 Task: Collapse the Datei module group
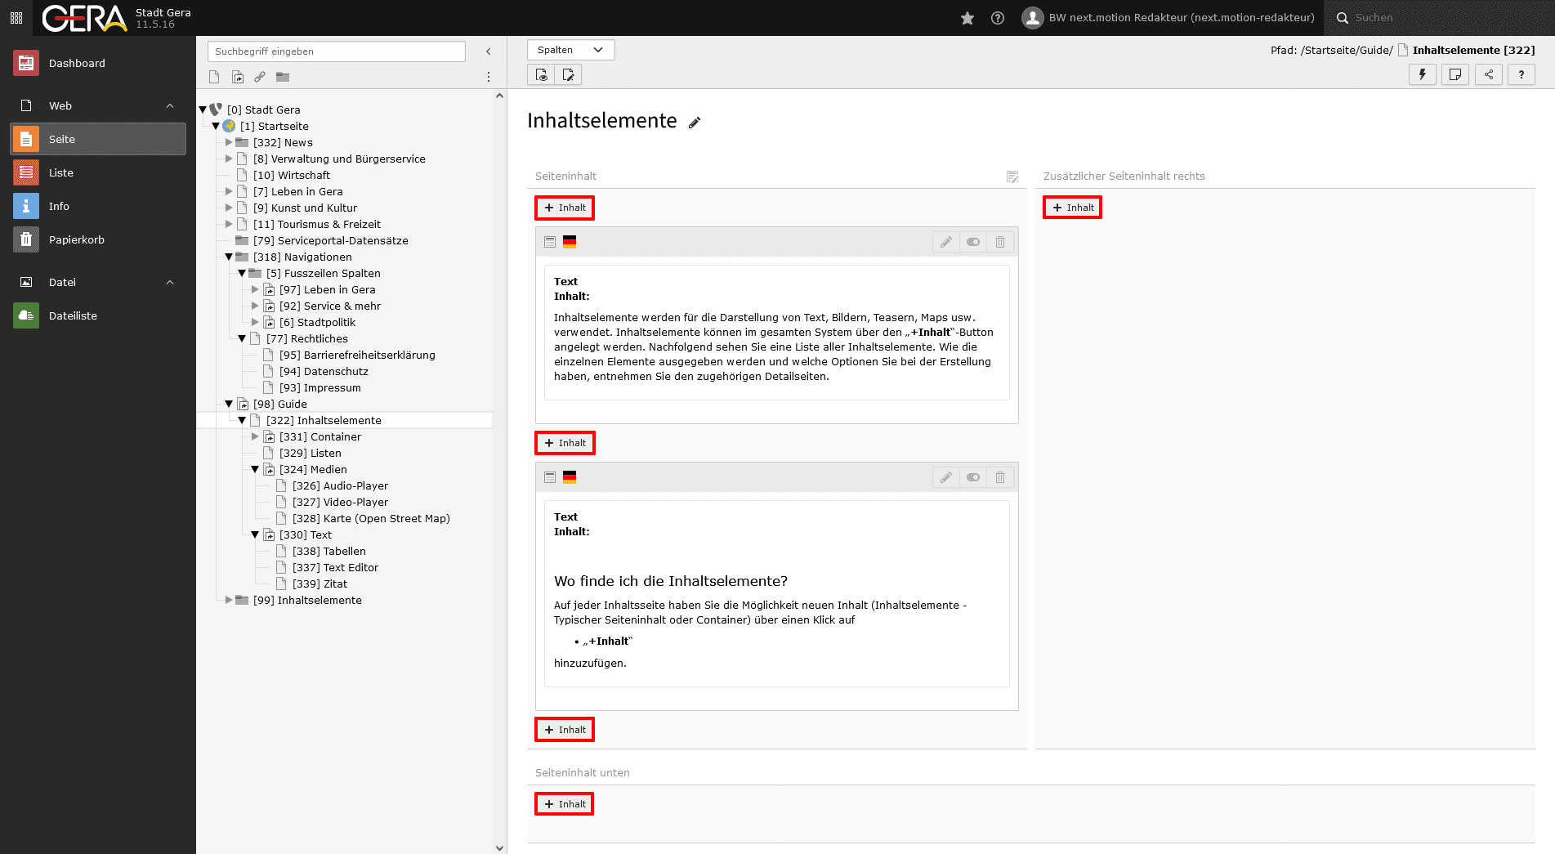tap(170, 282)
